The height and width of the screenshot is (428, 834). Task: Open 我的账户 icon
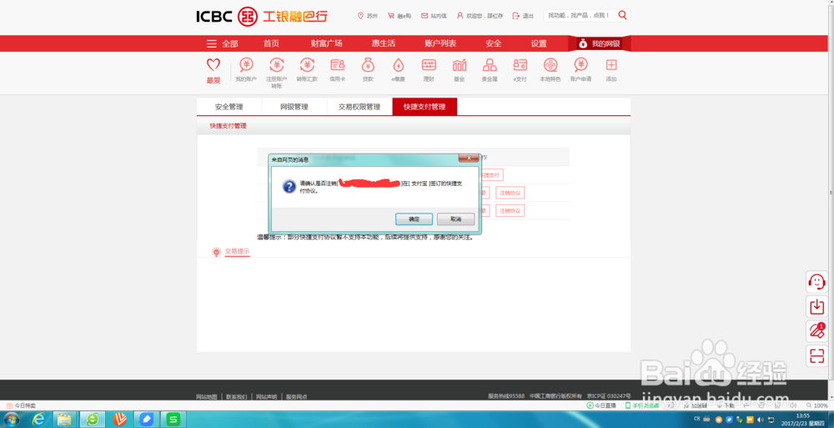(x=246, y=65)
